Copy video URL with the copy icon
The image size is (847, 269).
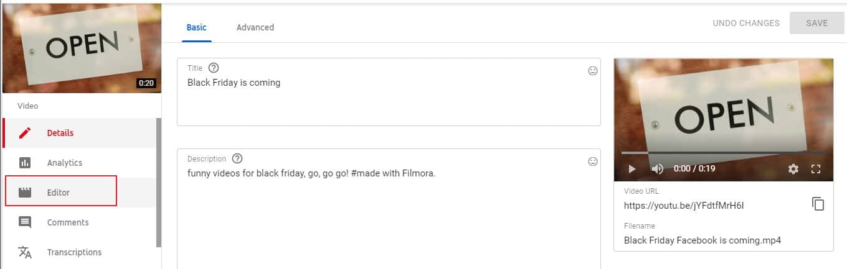point(818,204)
